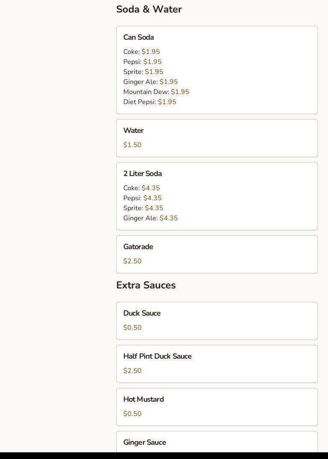
Task: Click the Extra Sauces section heading
Action: click(146, 285)
